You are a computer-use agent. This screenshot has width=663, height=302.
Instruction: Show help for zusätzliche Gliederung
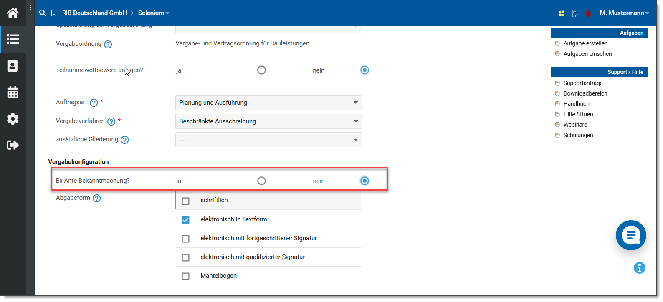124,140
